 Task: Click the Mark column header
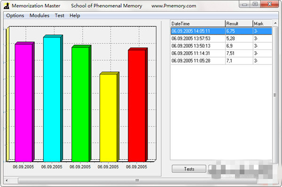point(262,24)
